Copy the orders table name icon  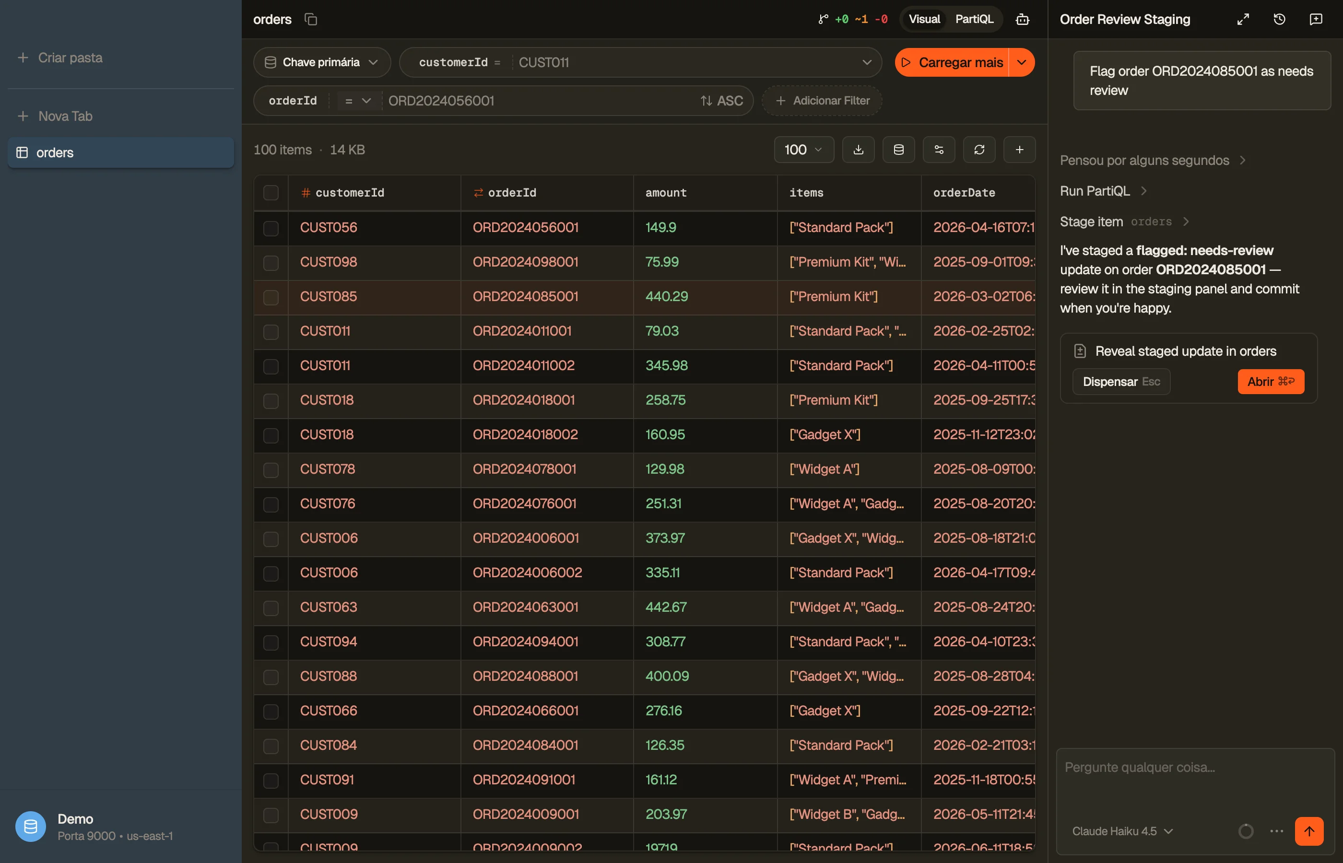tap(310, 19)
